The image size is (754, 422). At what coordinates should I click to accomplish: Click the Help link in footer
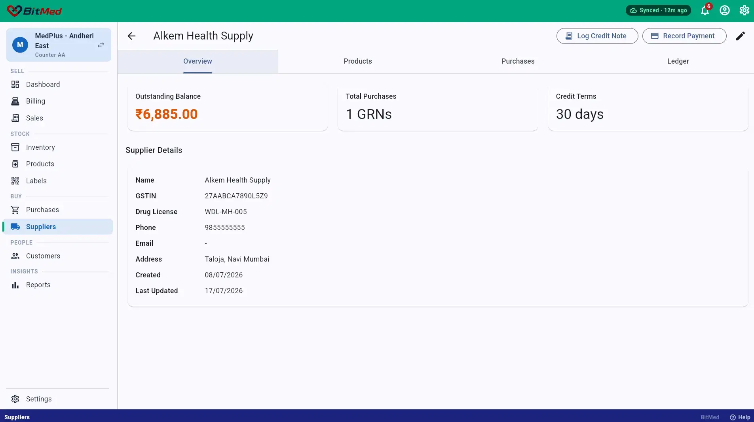tap(740, 417)
